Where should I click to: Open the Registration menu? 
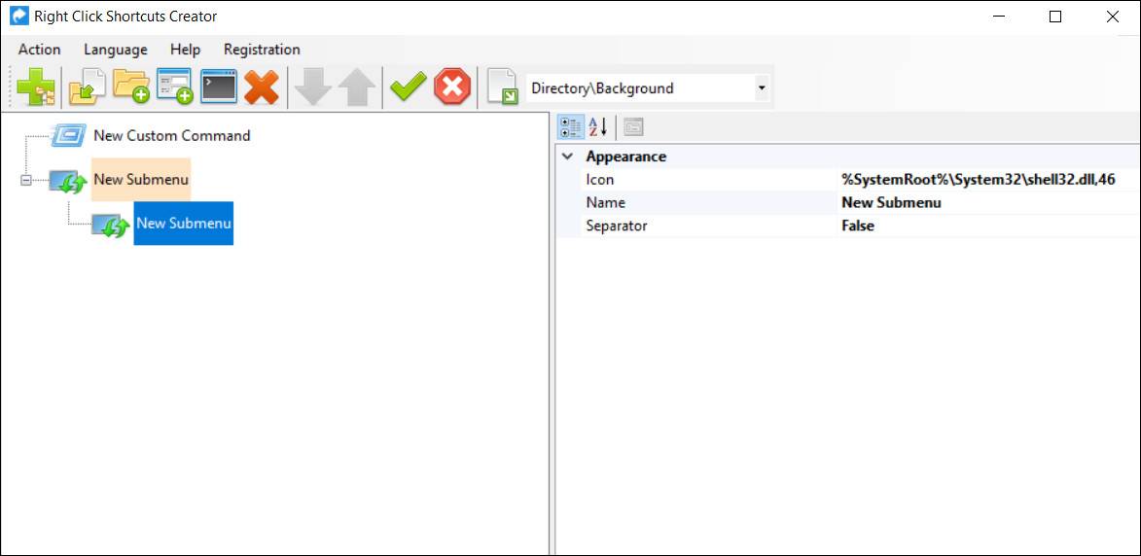[262, 50]
